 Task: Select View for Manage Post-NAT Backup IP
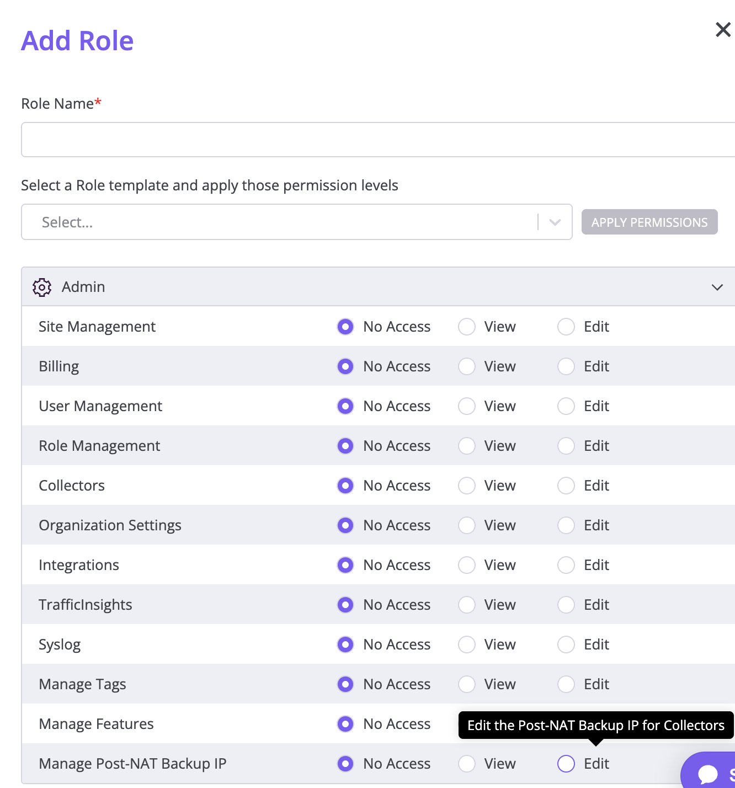click(467, 764)
